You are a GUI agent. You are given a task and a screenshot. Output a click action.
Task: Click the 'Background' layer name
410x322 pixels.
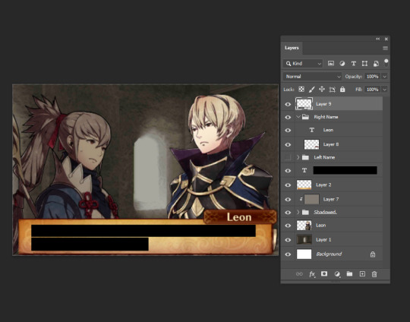(x=329, y=254)
